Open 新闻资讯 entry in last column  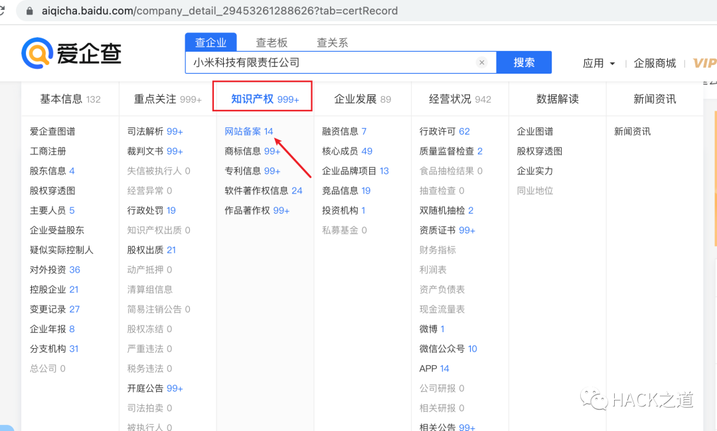pos(633,131)
